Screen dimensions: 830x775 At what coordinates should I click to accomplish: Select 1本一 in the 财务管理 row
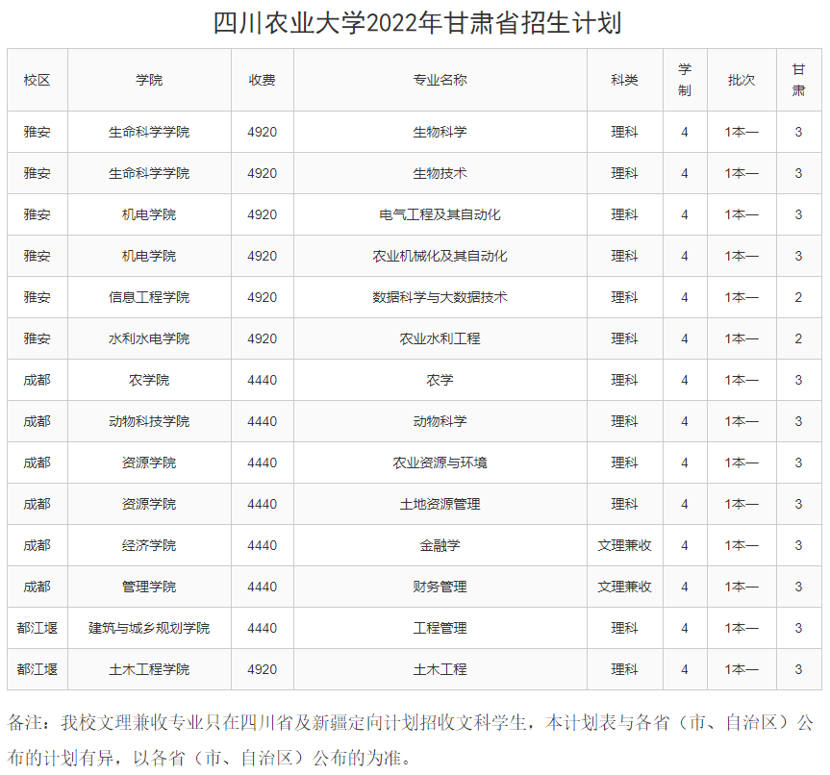[x=742, y=586]
